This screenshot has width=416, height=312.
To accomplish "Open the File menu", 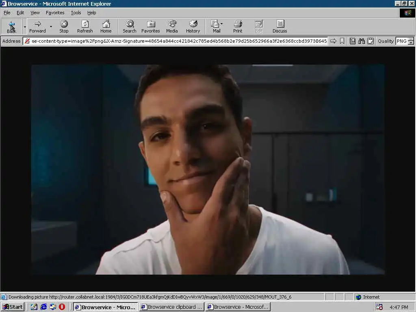I will pos(7,13).
